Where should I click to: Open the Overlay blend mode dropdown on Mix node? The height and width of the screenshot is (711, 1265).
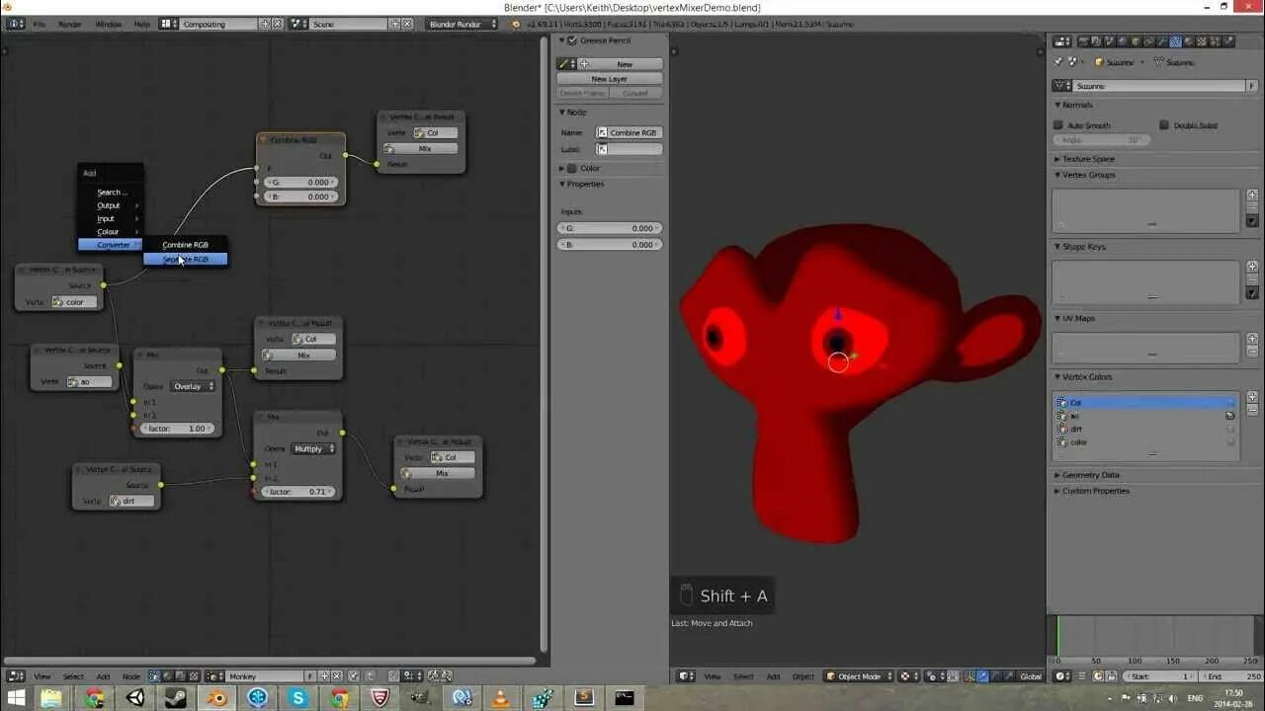tap(192, 386)
